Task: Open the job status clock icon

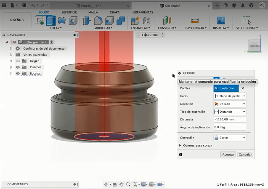Action: point(234,5)
